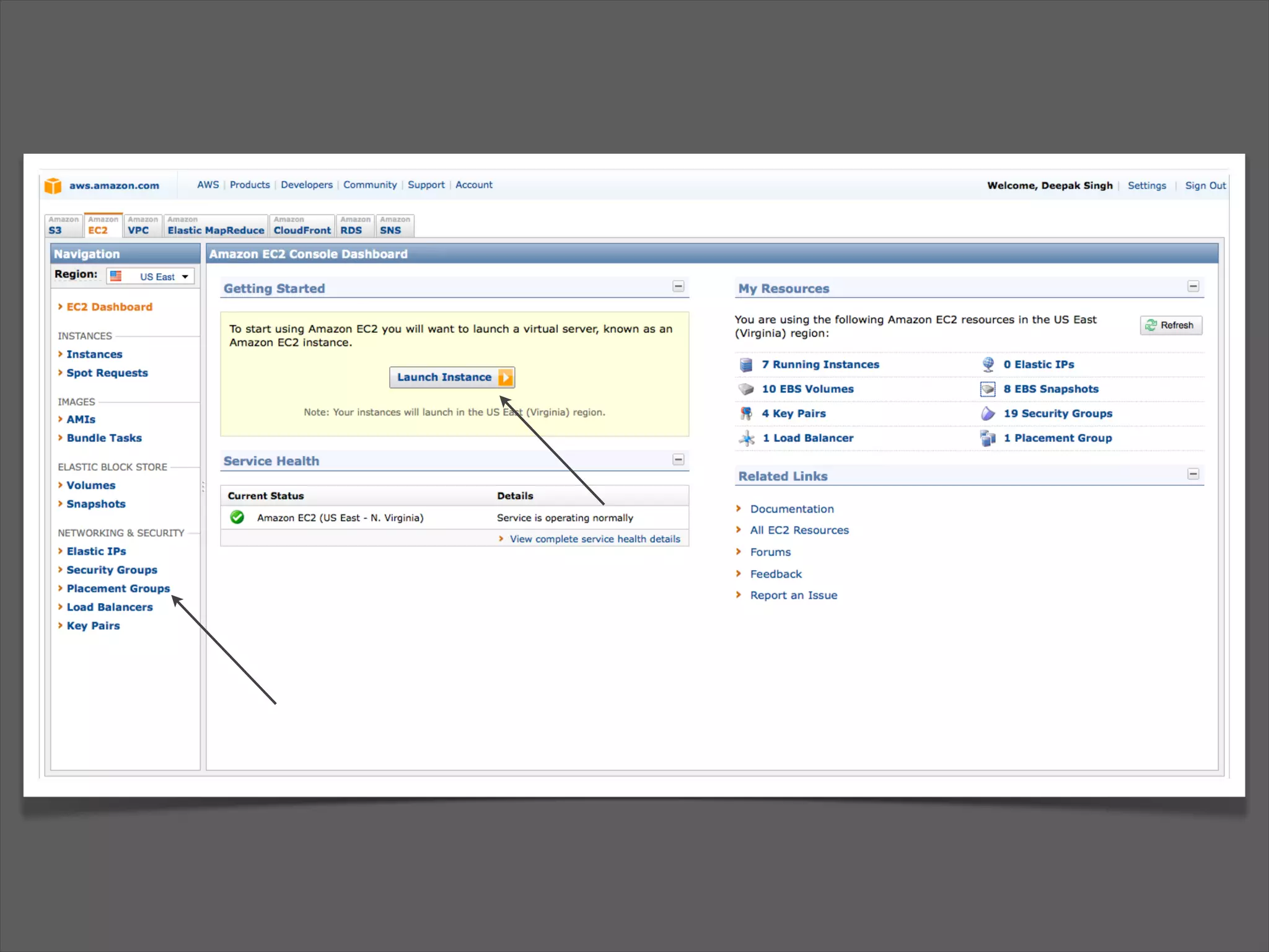Viewport: 1269px width, 952px height.
Task: Click the Running Instances server icon
Action: (746, 364)
